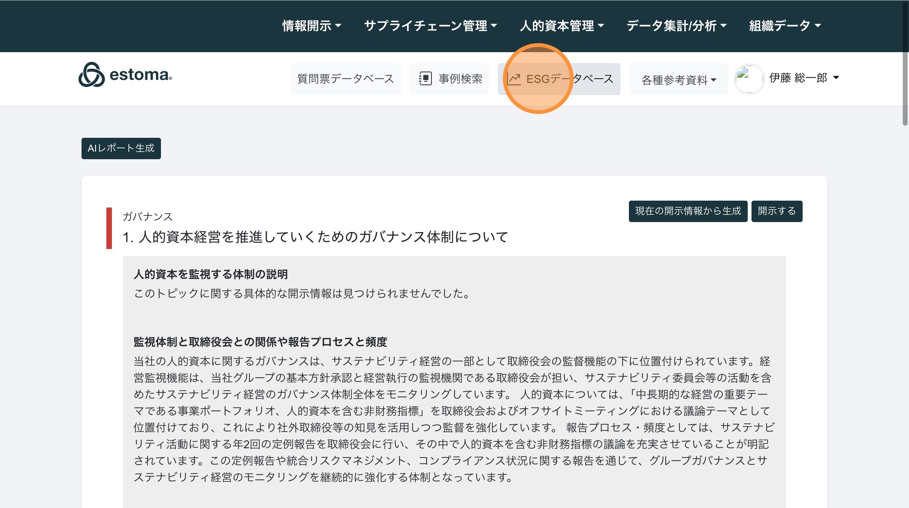Click the case search book icon
The height and width of the screenshot is (508, 909).
pos(425,78)
